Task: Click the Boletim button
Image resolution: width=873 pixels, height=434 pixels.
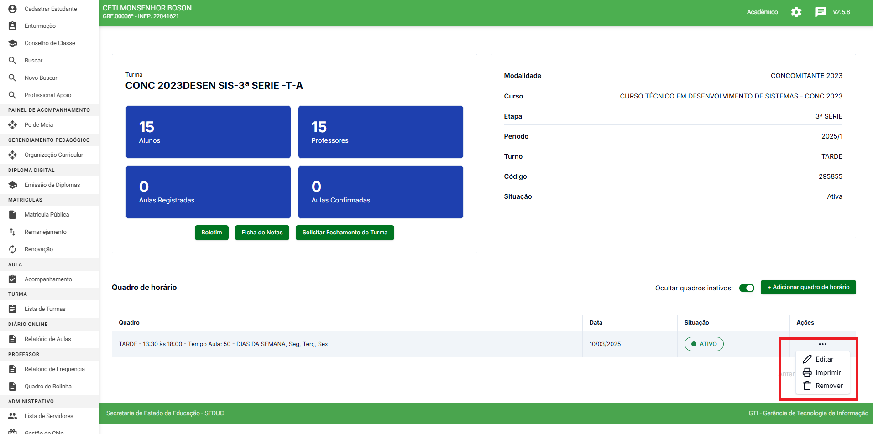Action: pos(211,232)
